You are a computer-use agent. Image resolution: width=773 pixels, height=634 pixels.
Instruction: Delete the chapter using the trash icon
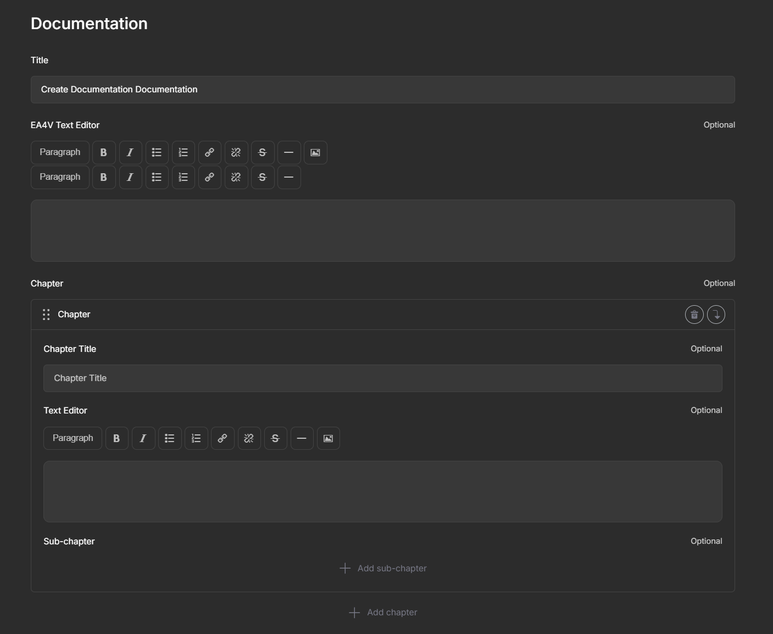[694, 315]
